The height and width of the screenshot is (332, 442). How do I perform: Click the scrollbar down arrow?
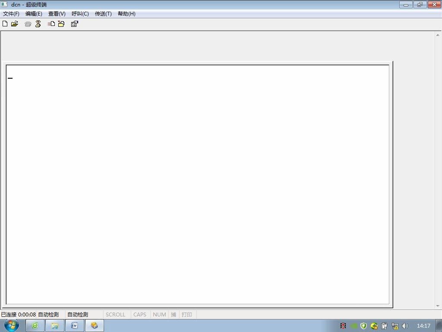point(438,306)
